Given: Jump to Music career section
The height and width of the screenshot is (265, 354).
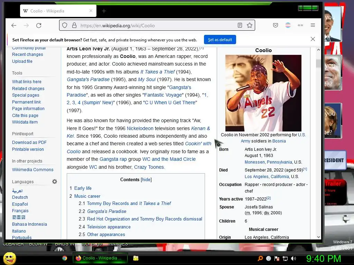Looking at the screenshot, I should point(87,196).
